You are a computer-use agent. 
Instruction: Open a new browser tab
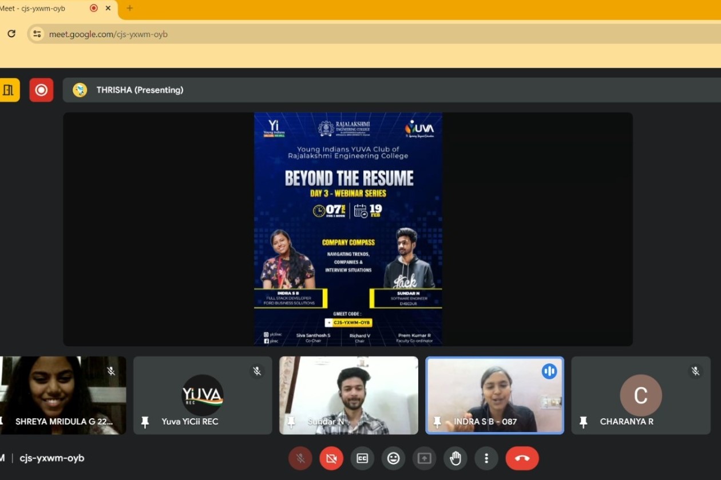130,8
